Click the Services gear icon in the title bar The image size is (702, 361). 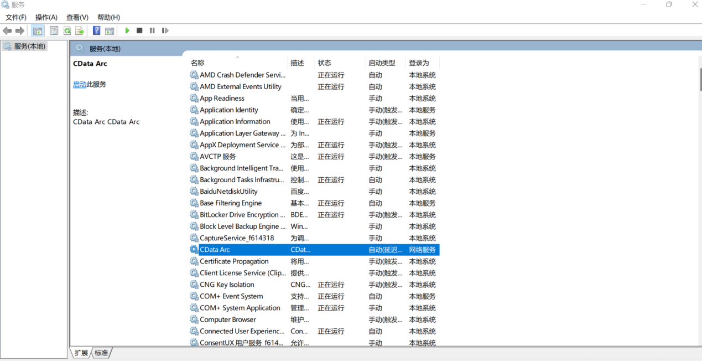tap(6, 4)
